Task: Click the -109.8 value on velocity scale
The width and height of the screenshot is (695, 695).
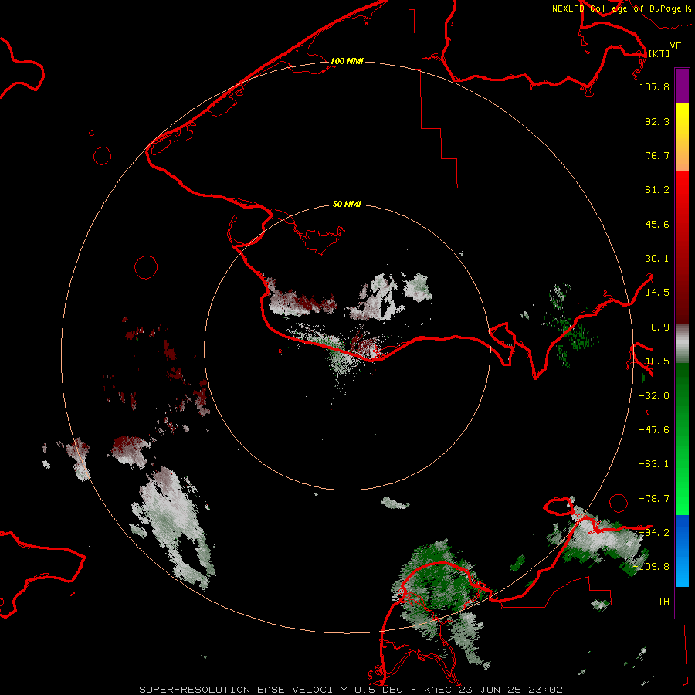Action: [651, 567]
